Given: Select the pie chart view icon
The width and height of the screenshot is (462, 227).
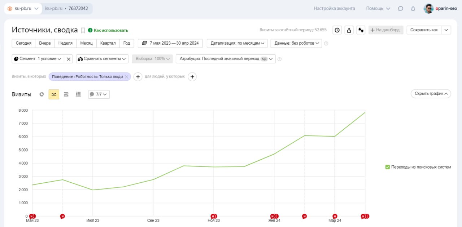Looking at the screenshot, I should (42, 94).
